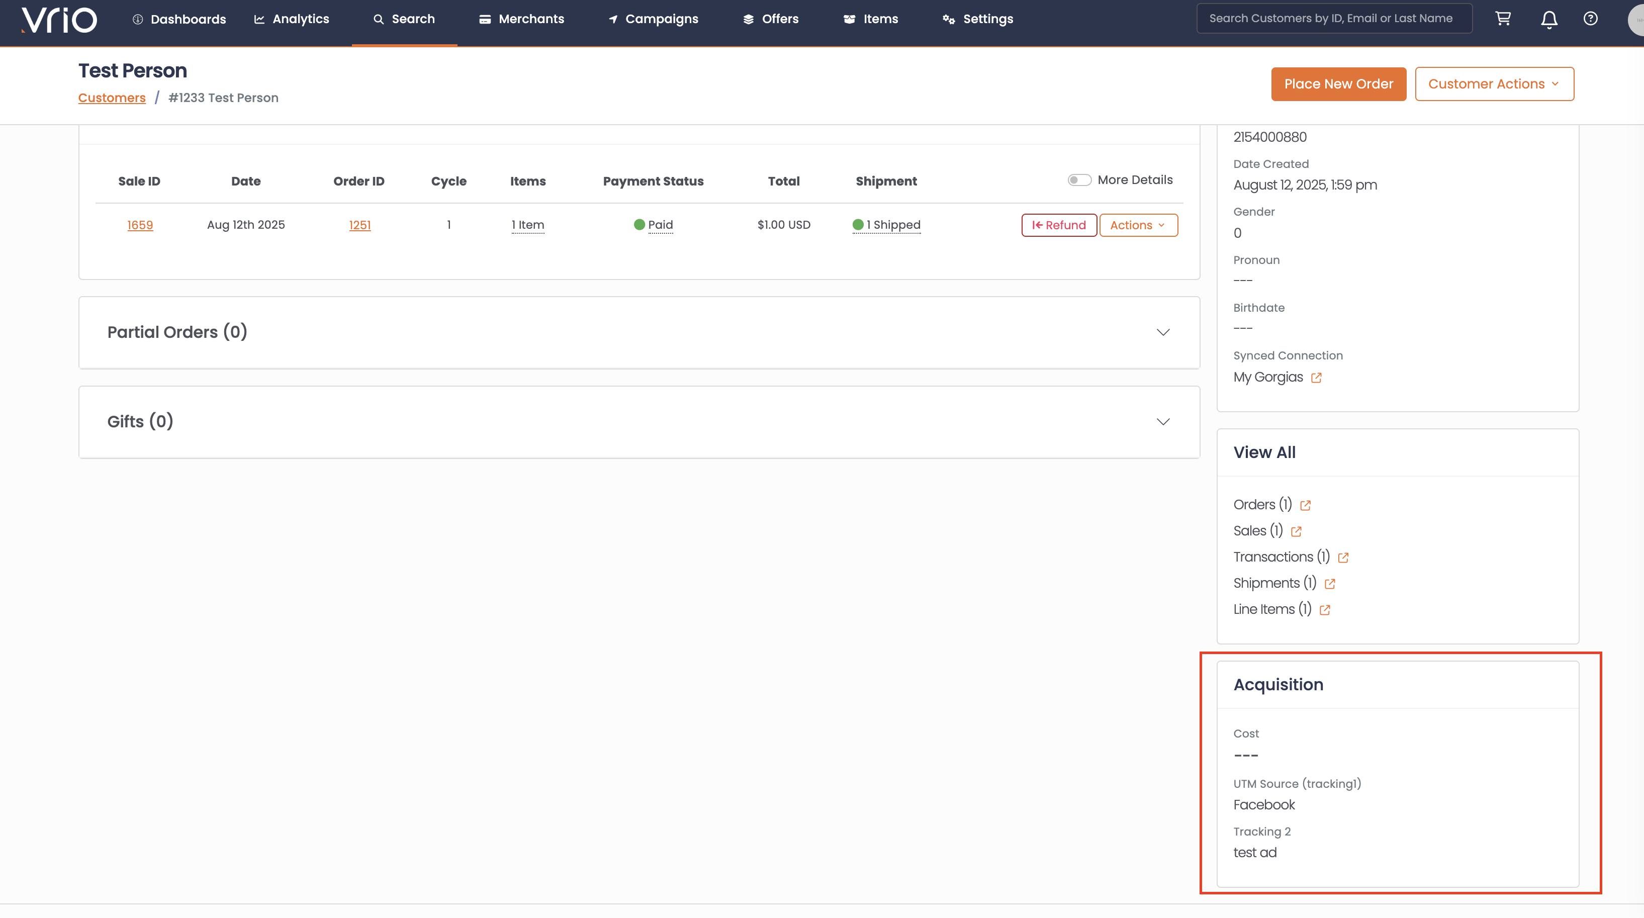Open the help question mark icon
Image resolution: width=1644 pixels, height=918 pixels.
[1590, 19]
